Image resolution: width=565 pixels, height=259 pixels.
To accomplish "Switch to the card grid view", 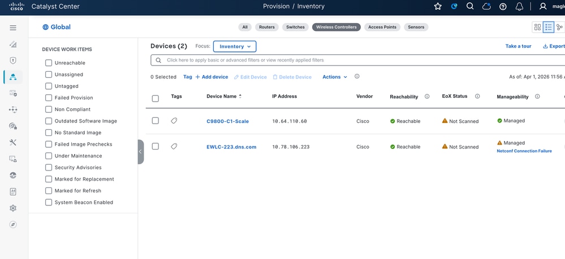I will tap(538, 27).
